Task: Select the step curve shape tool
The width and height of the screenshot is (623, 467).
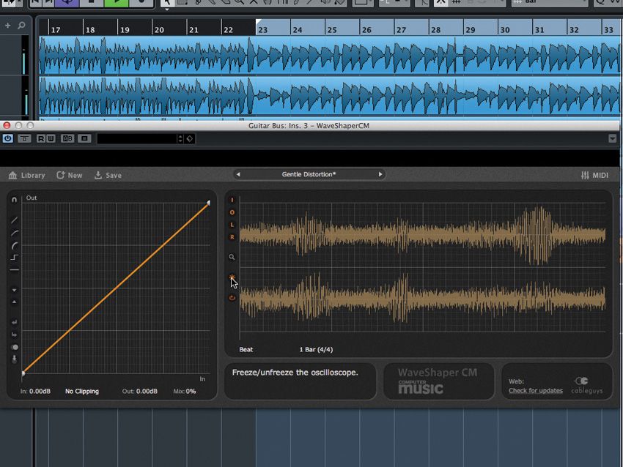Action: point(15,258)
